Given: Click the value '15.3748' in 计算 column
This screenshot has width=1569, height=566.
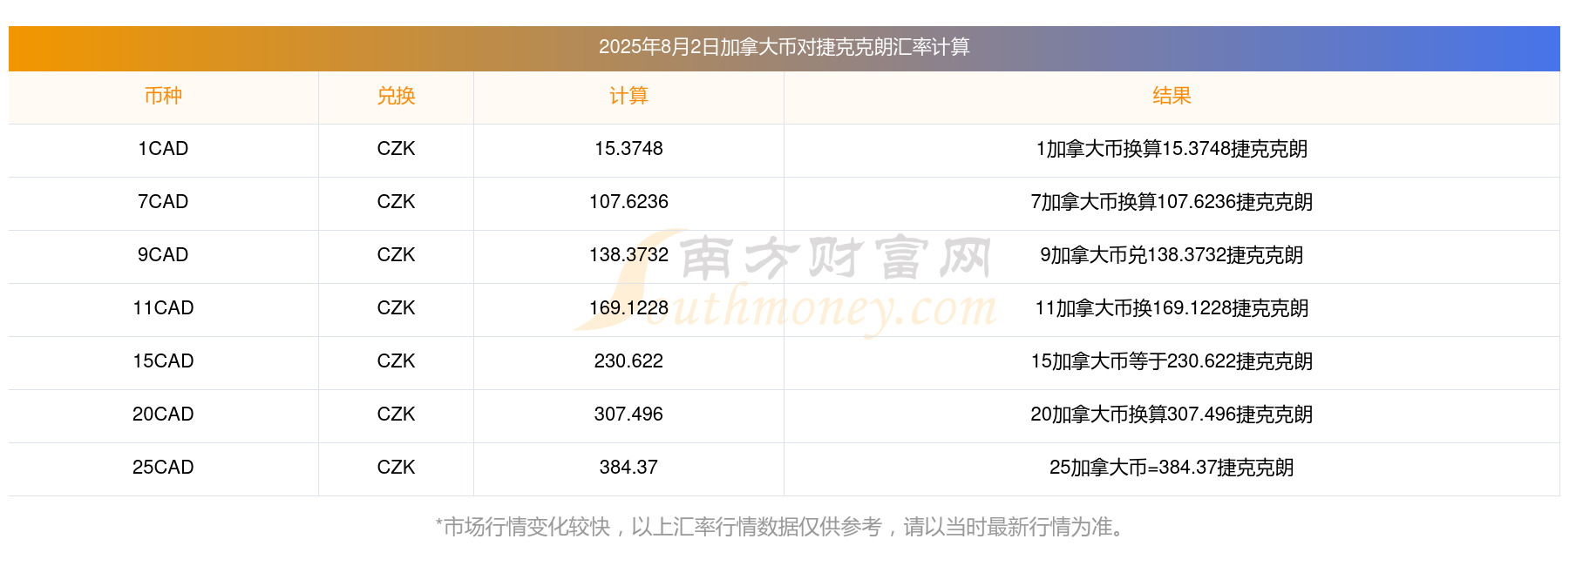Looking at the screenshot, I should point(628,149).
